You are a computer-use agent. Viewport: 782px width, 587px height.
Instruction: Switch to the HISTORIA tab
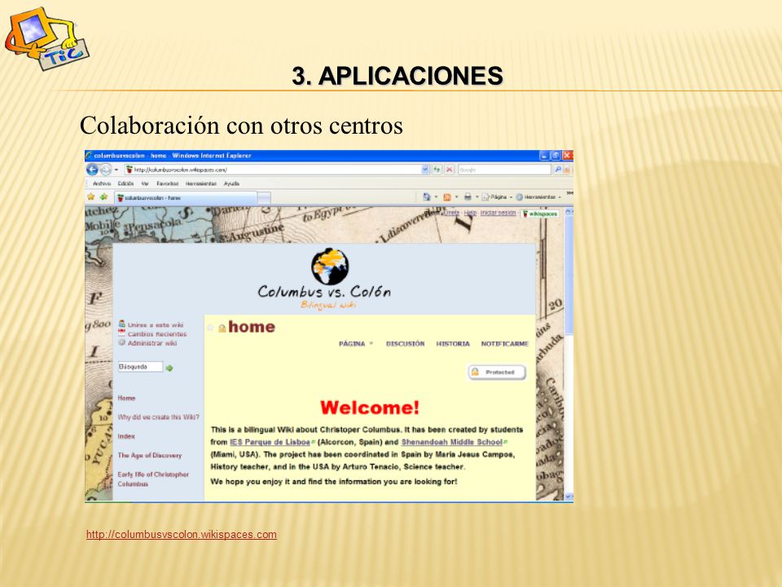(x=453, y=344)
